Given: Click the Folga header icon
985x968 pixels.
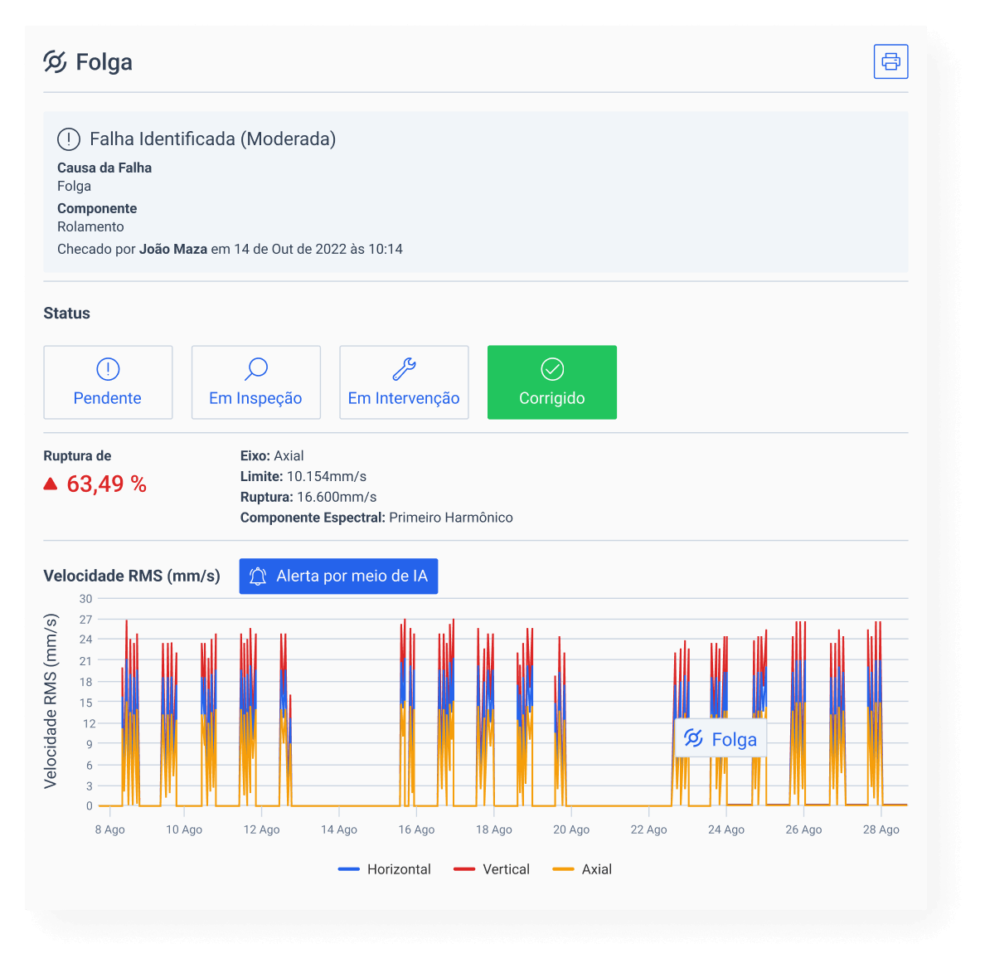Looking at the screenshot, I should (55, 62).
